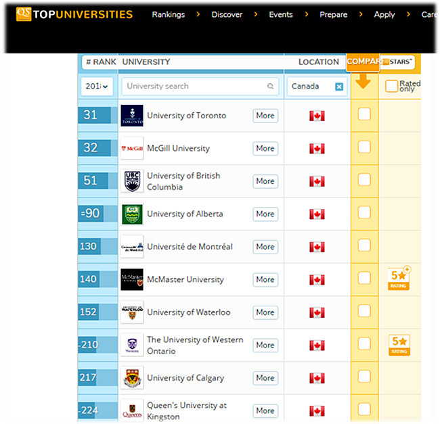This screenshot has height=424, width=440.
Task: Open the Discover menu
Action: coord(227,15)
